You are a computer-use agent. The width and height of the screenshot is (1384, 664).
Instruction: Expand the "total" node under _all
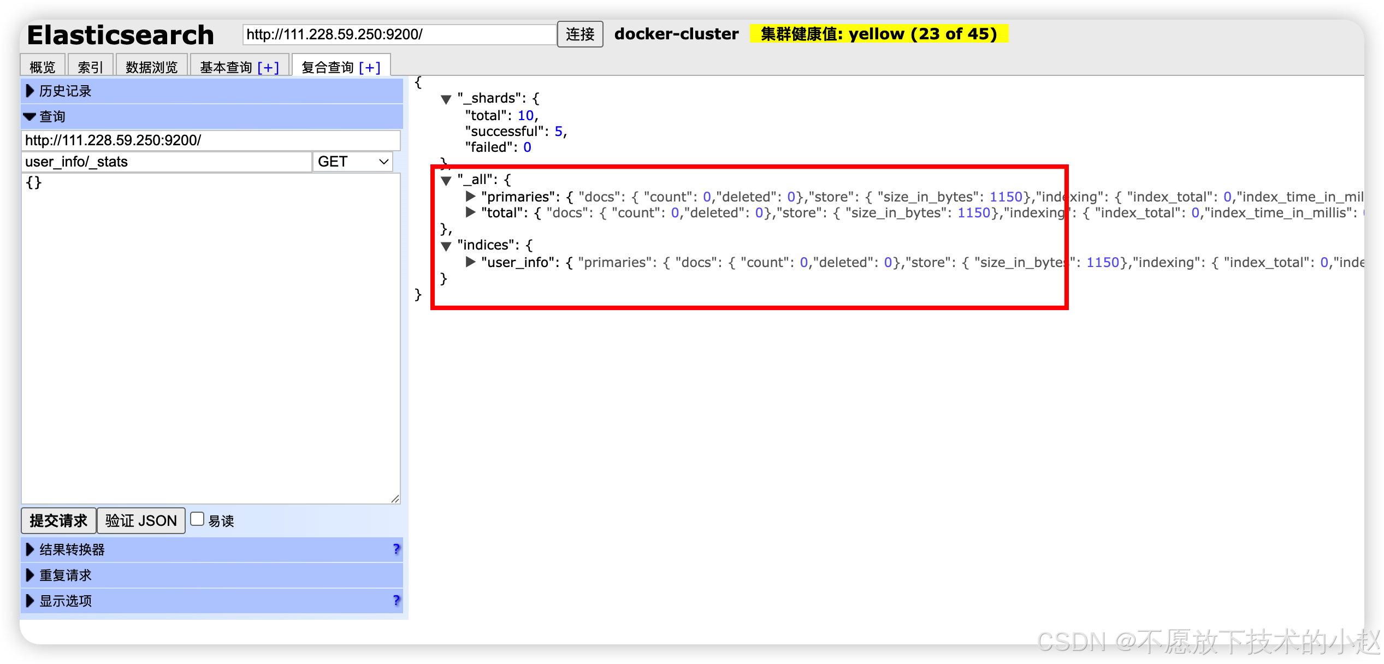point(470,212)
